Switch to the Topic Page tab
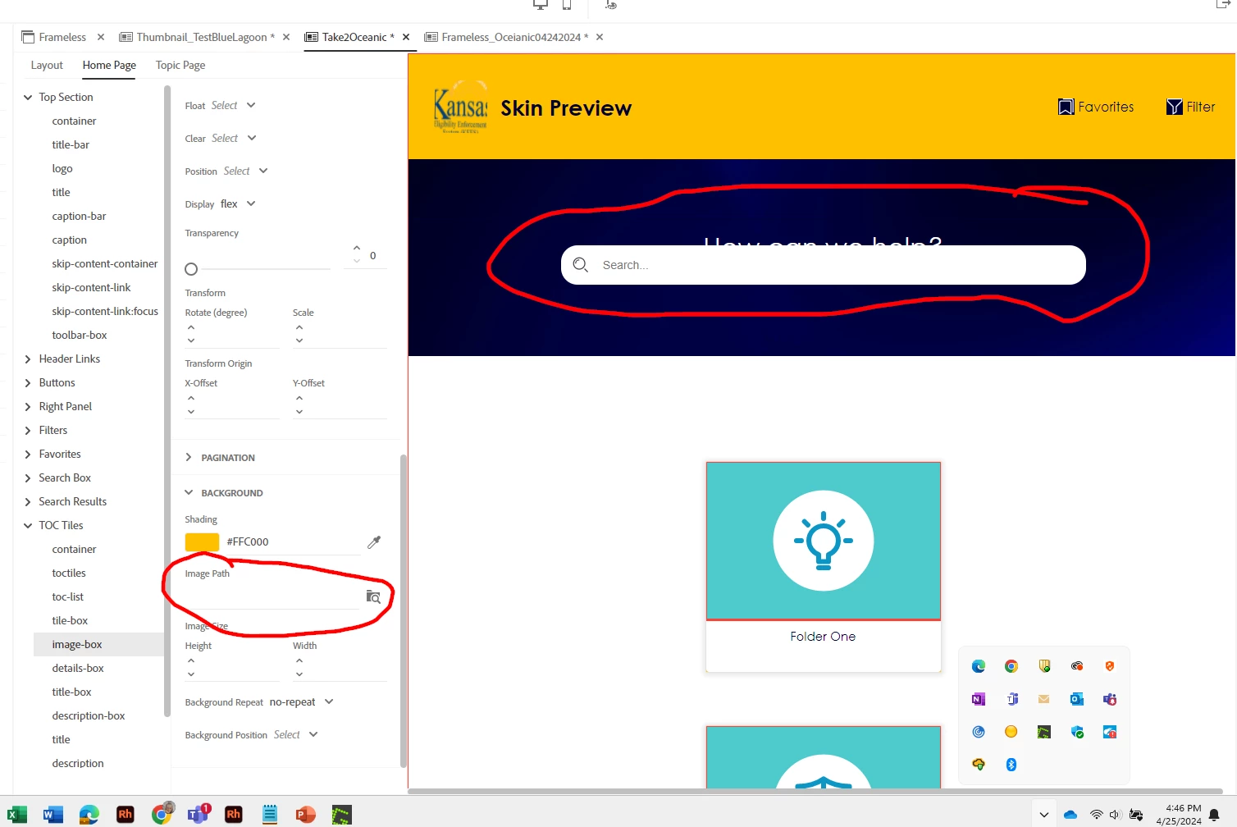This screenshot has height=827, width=1237. 180,65
